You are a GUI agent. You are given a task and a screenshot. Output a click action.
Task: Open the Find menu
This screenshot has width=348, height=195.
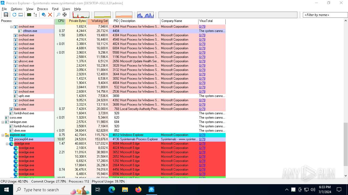click(55, 9)
